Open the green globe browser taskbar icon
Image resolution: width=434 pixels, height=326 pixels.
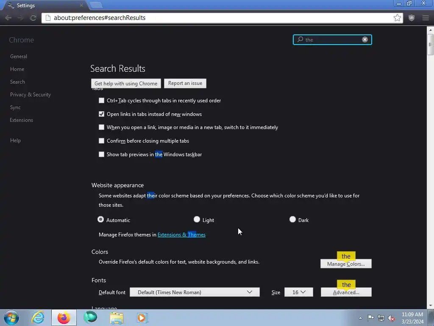[x=90, y=318]
